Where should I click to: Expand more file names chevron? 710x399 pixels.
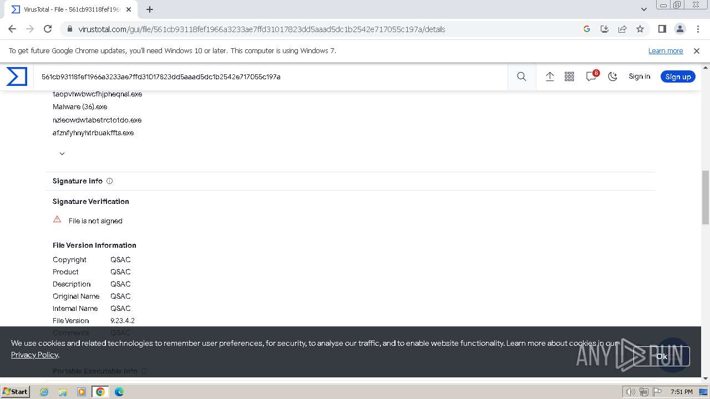[x=62, y=154]
